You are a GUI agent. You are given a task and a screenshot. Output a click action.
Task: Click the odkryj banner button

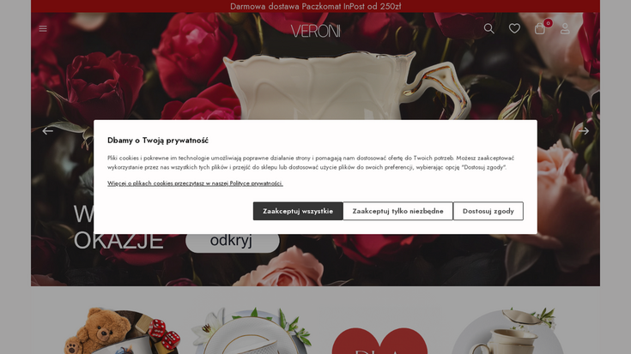point(232,241)
